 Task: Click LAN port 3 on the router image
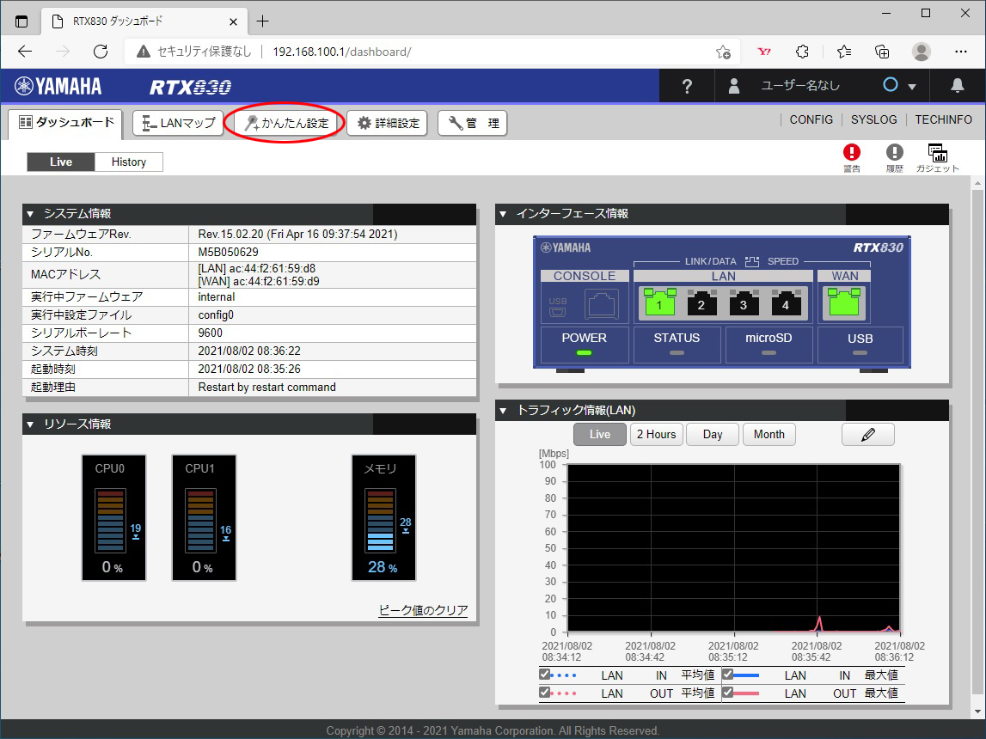pyautogui.click(x=744, y=302)
